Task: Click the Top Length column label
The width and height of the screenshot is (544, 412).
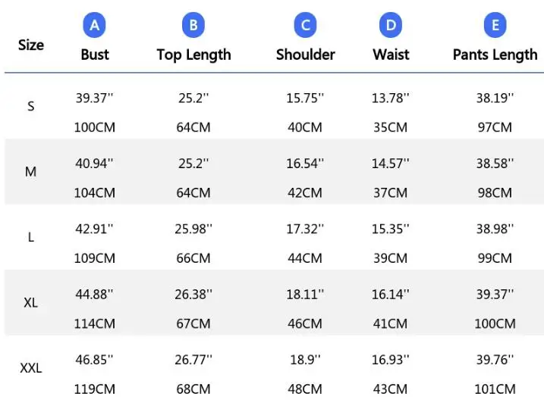Action: [x=193, y=55]
